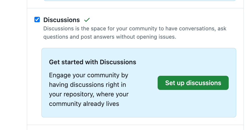Screen dimensions: 251x130
Task: Click the word 'Discussions' in the callout heading
Action: point(118,62)
